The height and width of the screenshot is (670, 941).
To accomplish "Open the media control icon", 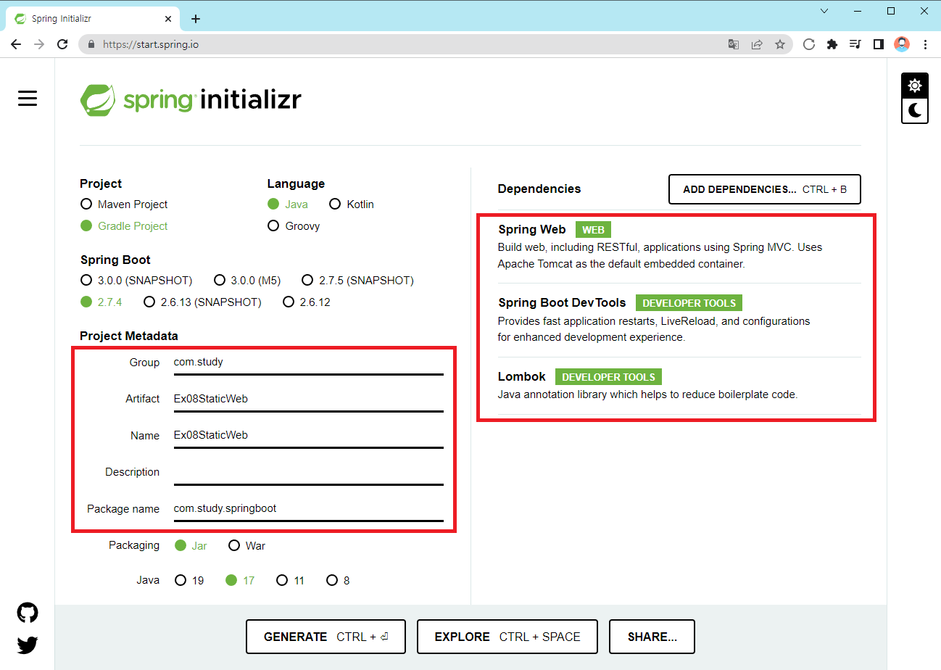I will point(855,44).
